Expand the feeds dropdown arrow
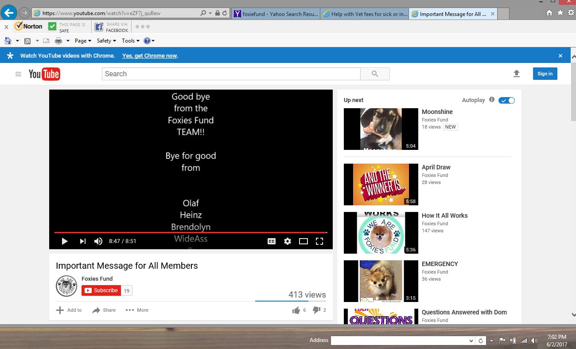The image size is (576, 349). tap(37, 41)
